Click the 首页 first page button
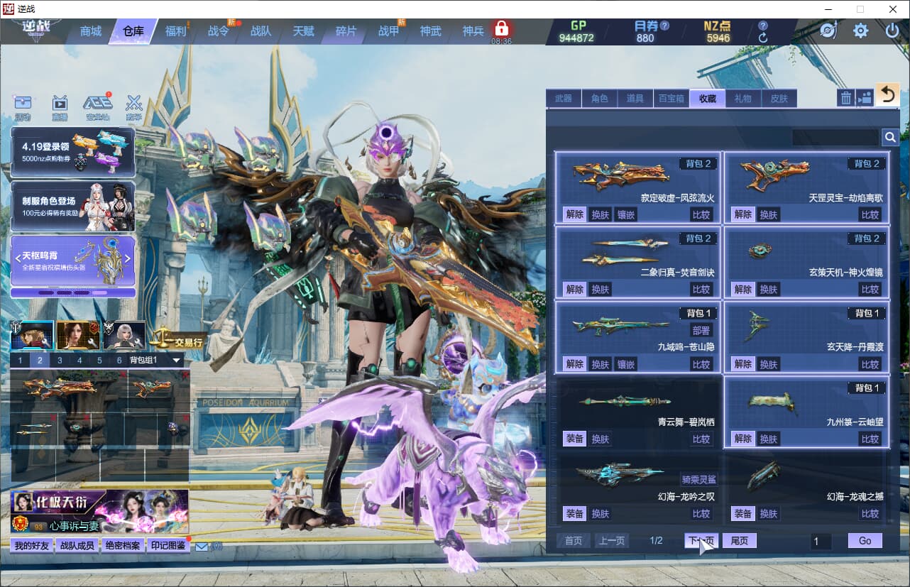This screenshot has width=910, height=587. coord(574,541)
